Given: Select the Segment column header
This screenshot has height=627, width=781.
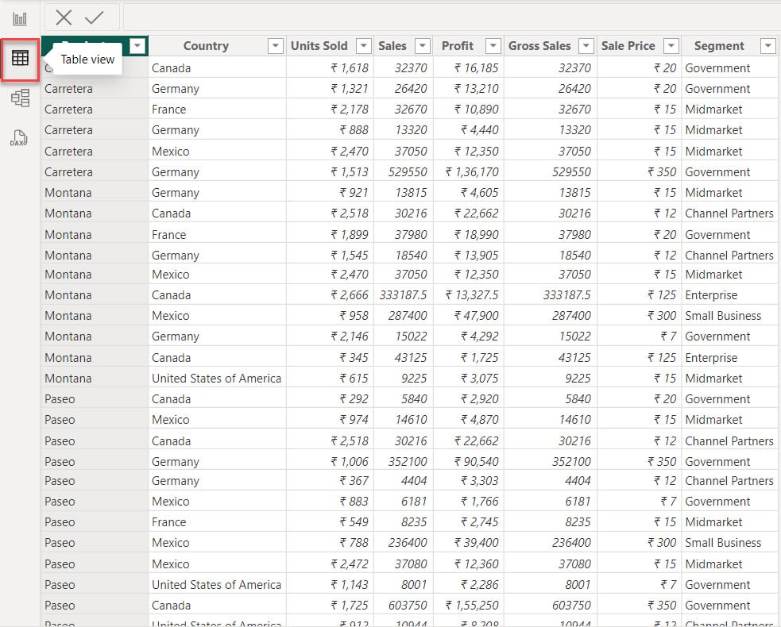Looking at the screenshot, I should point(719,46).
